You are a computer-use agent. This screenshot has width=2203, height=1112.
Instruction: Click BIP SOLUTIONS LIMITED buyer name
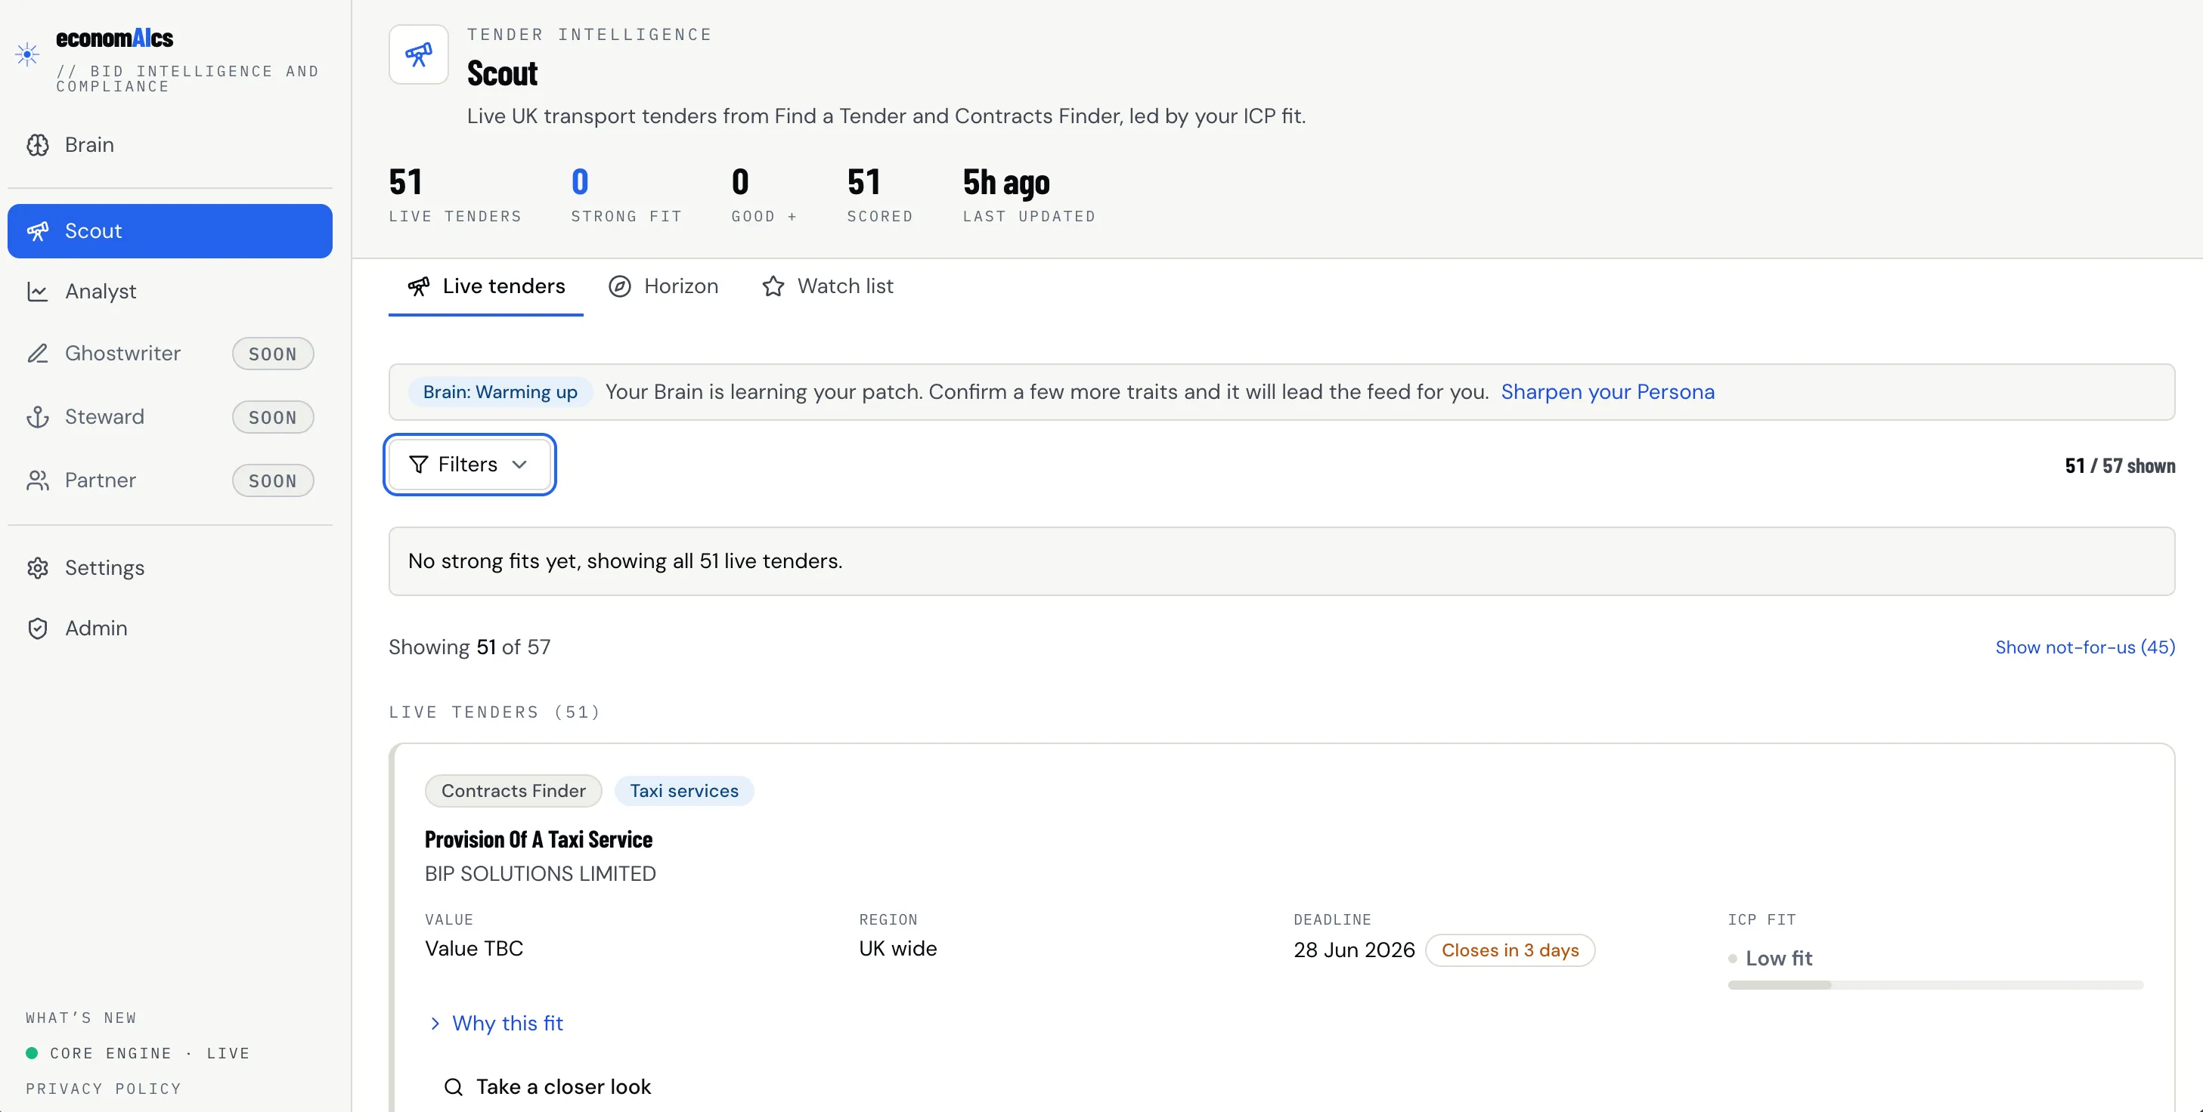click(x=541, y=873)
